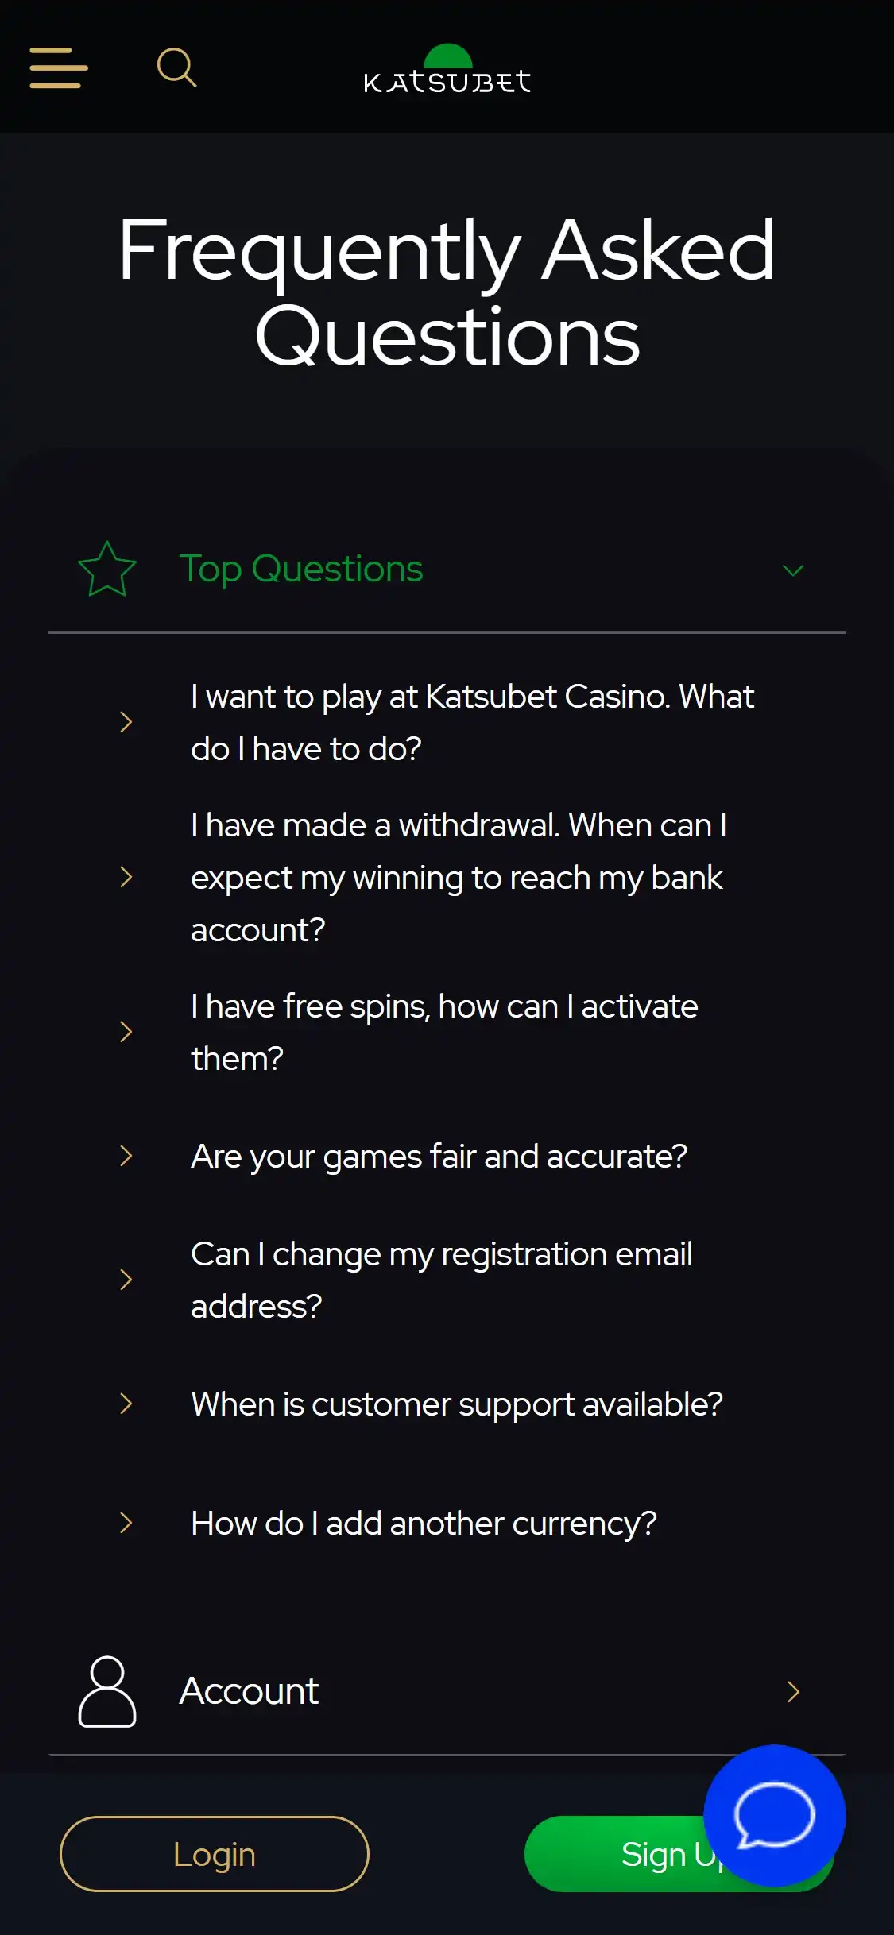Image resolution: width=894 pixels, height=1935 pixels.
Task: Open 'Are your games fair and accurate?'
Action: tap(439, 1157)
